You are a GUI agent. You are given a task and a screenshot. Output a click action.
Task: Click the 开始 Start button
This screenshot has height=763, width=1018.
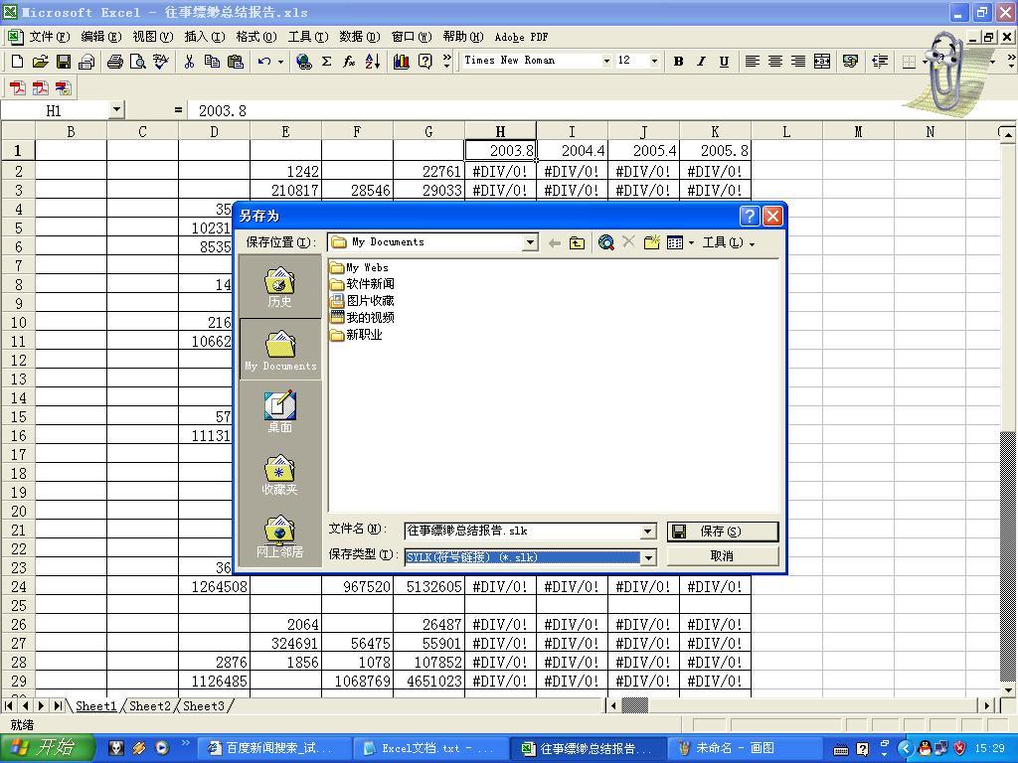coord(46,748)
